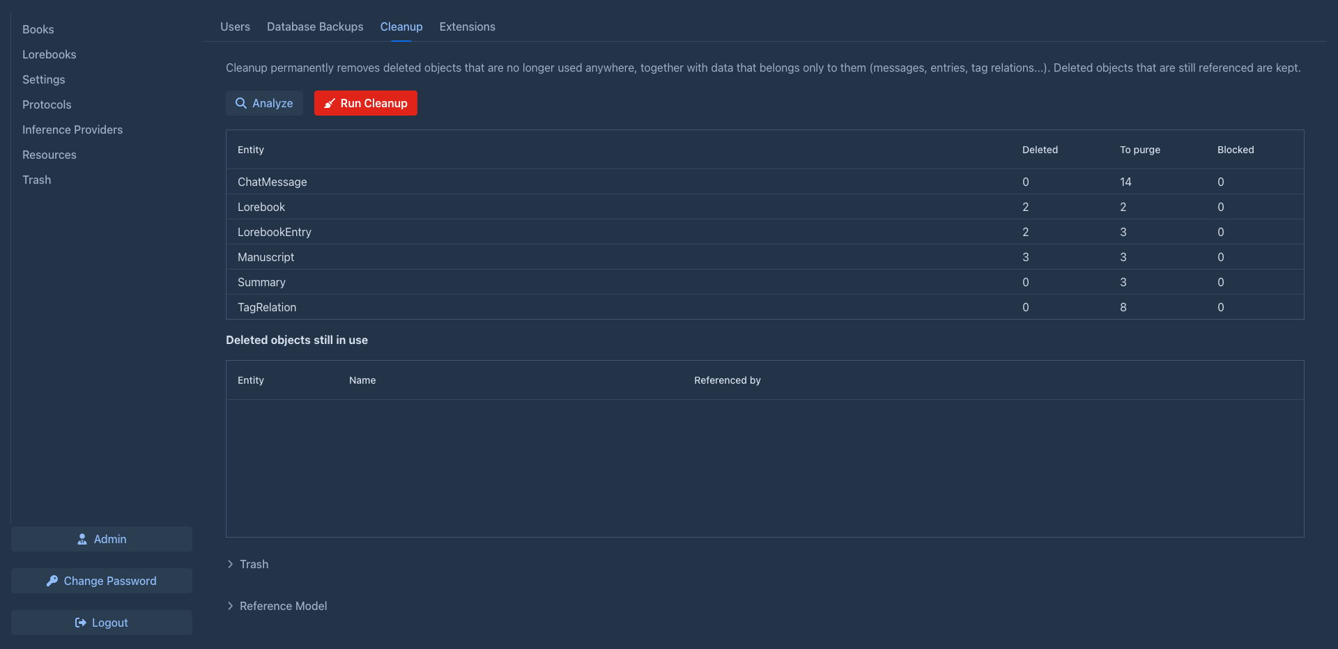This screenshot has height=649, width=1338.
Task: Click the Summary entity name
Action: 261,282
